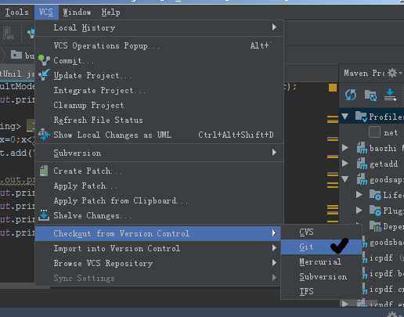Choose Subversion in checkout submenu

pos(322,276)
